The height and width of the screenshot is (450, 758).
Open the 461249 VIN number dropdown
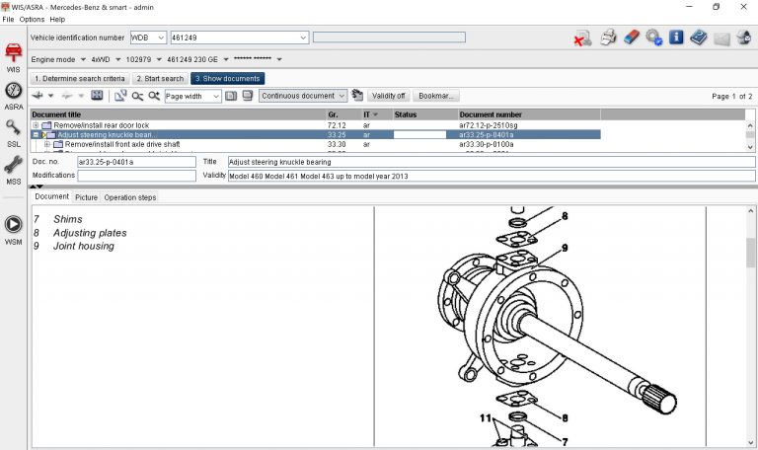coord(303,37)
